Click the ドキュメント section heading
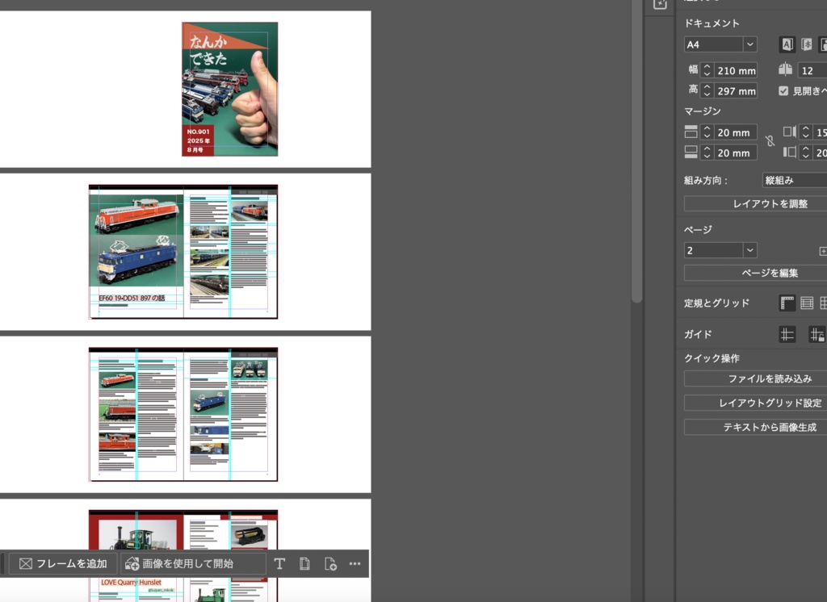The height and width of the screenshot is (602, 827). [x=712, y=23]
